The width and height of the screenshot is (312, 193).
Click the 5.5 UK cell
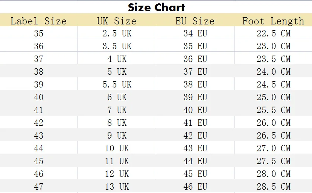coord(117,84)
